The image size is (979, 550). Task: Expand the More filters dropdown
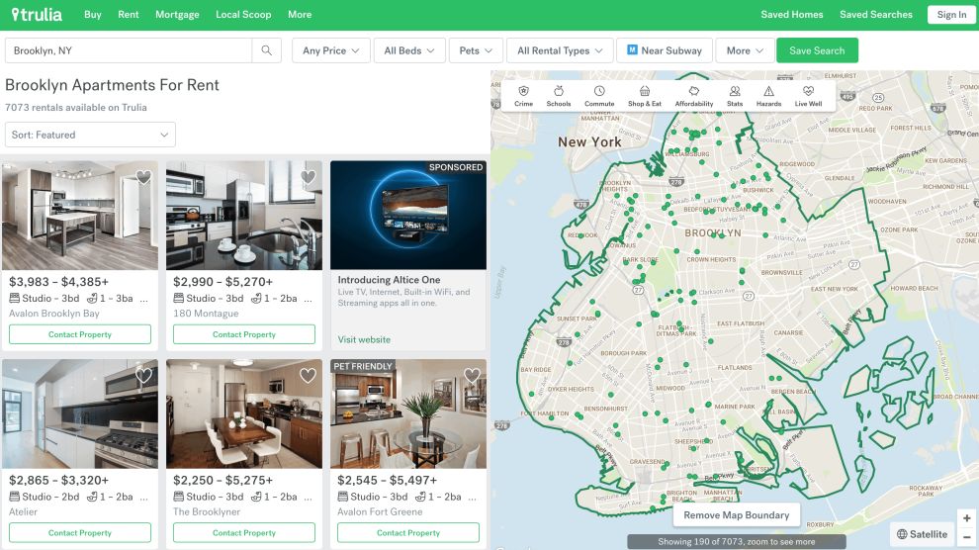pyautogui.click(x=745, y=50)
